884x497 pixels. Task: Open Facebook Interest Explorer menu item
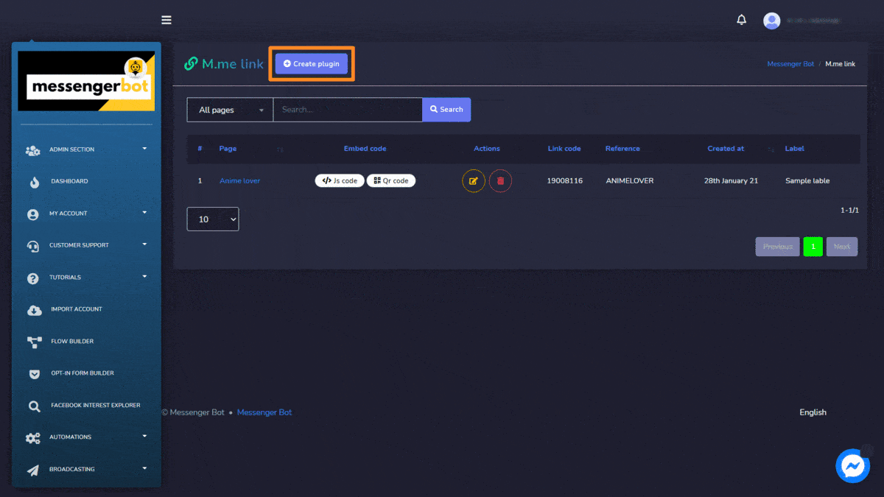[95, 406]
